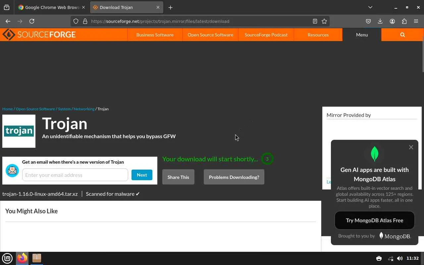Image resolution: width=424 pixels, height=265 pixels.
Task: Open the Menu item in navigation
Action: click(x=362, y=35)
